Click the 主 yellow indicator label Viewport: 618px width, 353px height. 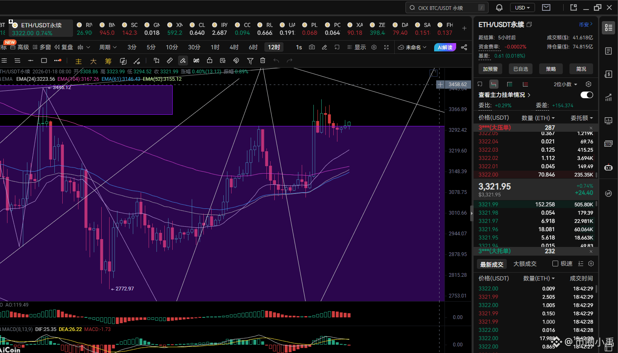[x=78, y=61]
